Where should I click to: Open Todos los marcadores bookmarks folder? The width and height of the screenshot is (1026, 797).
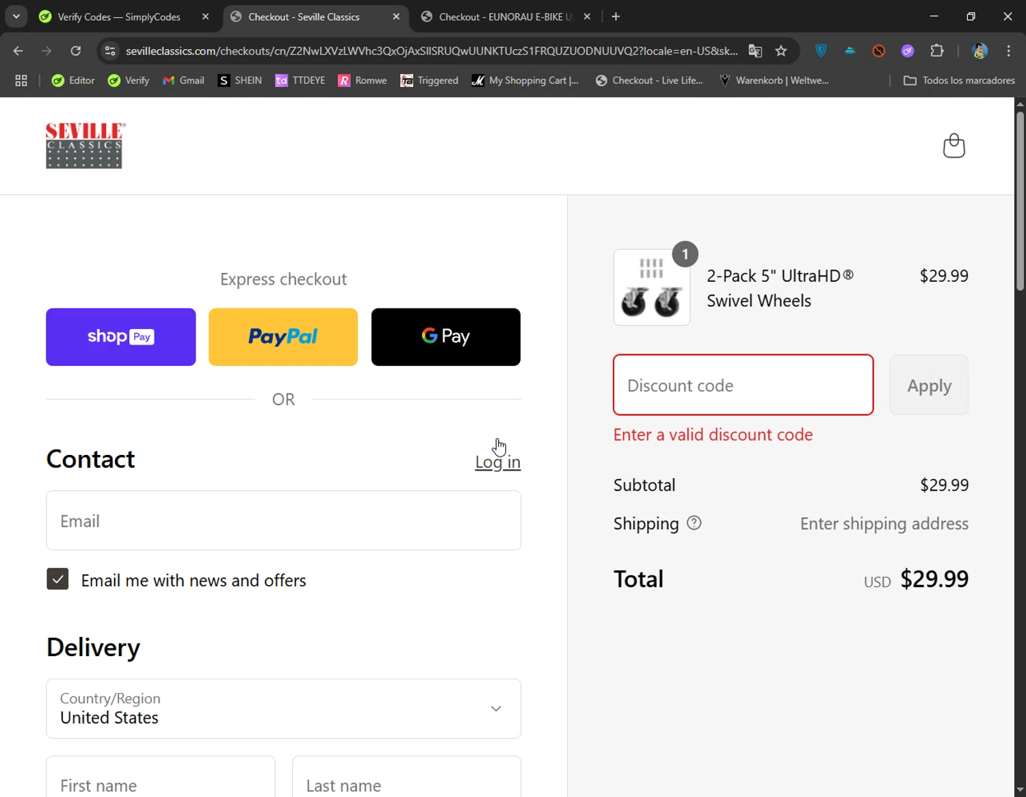(x=959, y=81)
